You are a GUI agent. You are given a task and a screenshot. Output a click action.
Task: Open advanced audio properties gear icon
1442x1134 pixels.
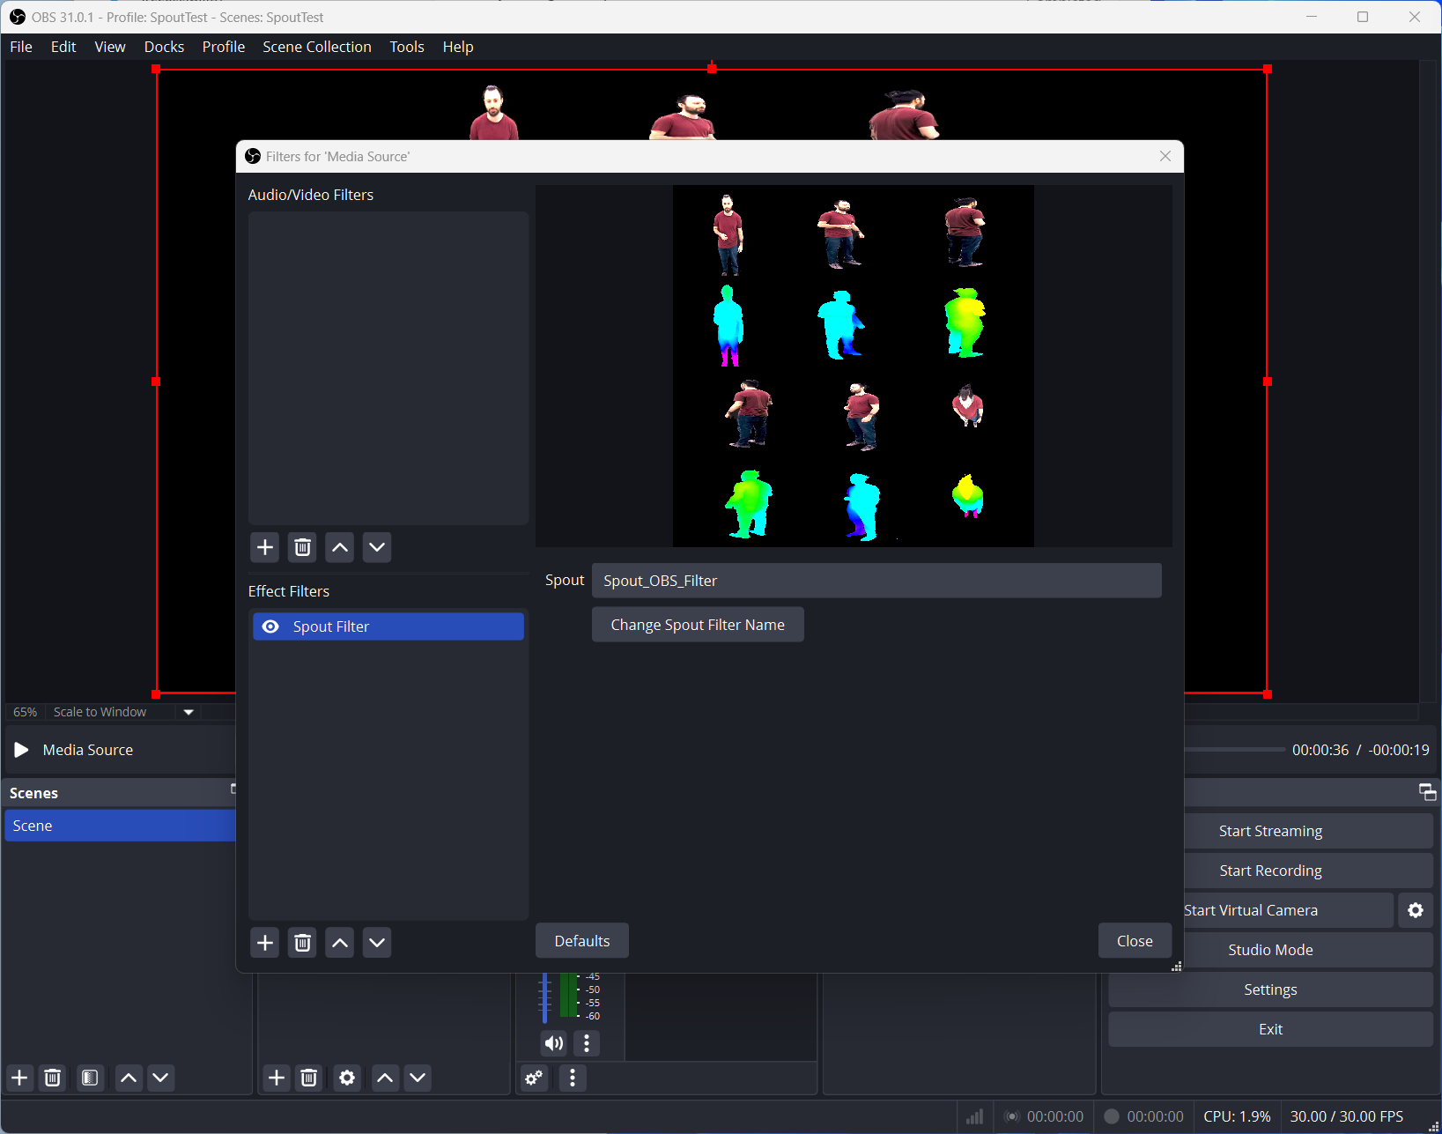click(x=534, y=1078)
